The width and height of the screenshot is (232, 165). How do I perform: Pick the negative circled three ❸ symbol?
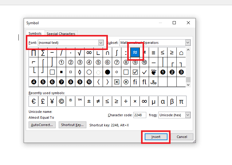tap(181, 72)
